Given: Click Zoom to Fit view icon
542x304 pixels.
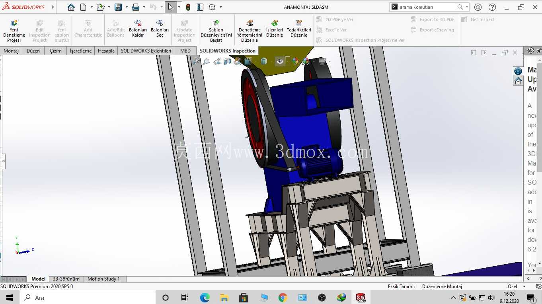Looking at the screenshot, I should [196, 61].
